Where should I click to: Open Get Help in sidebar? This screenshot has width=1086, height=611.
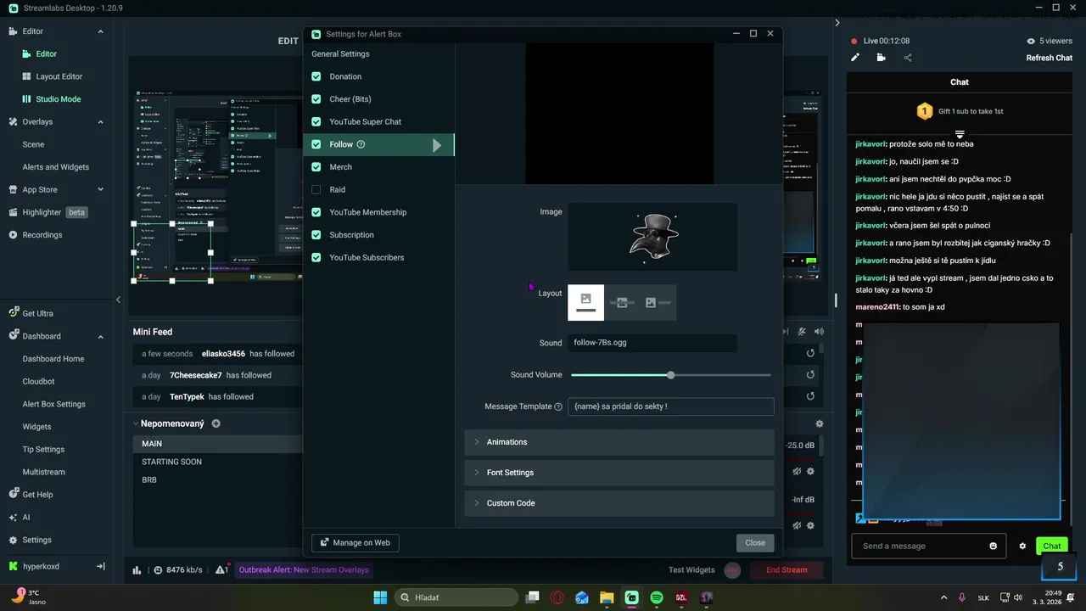(x=31, y=495)
